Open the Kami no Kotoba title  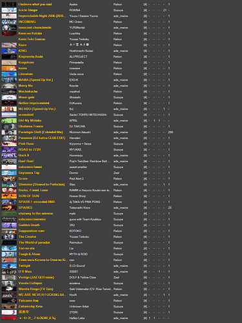(x=30, y=34)
